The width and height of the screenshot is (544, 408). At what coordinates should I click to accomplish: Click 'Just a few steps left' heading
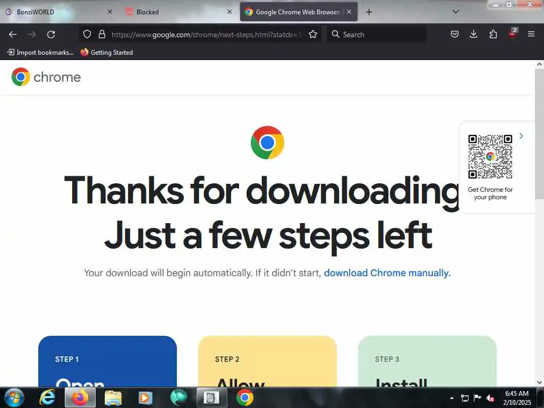268,237
